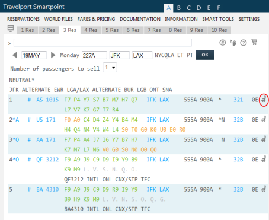This screenshot has width=269, height=220.
Task: Switch to window B tab
Action: (x=179, y=8)
